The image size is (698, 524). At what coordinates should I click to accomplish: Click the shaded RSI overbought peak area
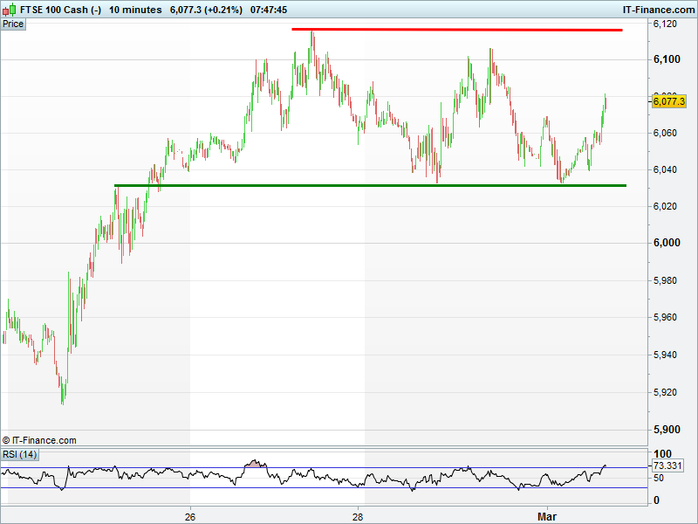click(x=255, y=463)
